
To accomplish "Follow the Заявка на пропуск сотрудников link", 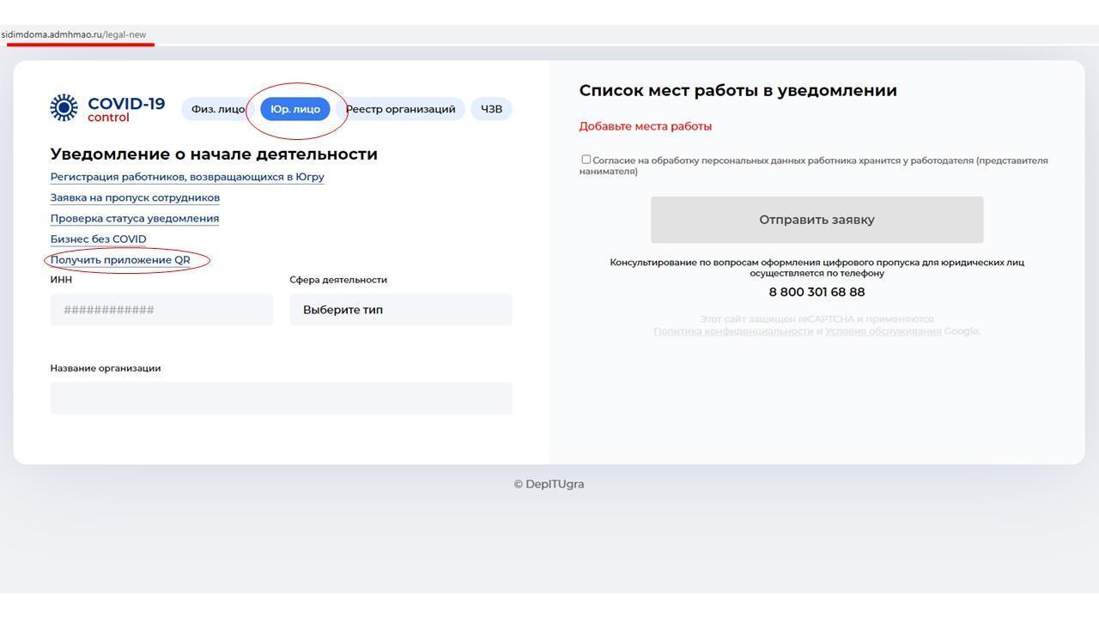I will (135, 197).
